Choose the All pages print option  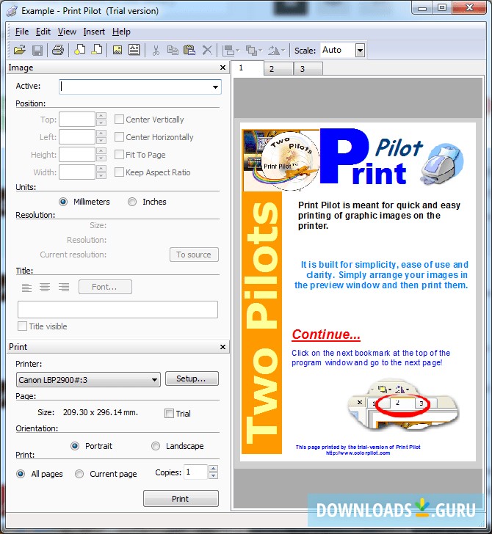(21, 474)
